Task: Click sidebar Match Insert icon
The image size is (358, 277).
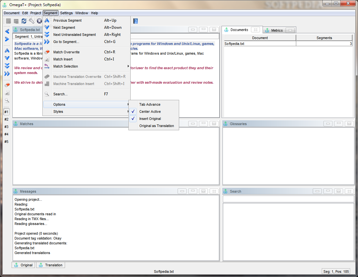Action: 7,93
